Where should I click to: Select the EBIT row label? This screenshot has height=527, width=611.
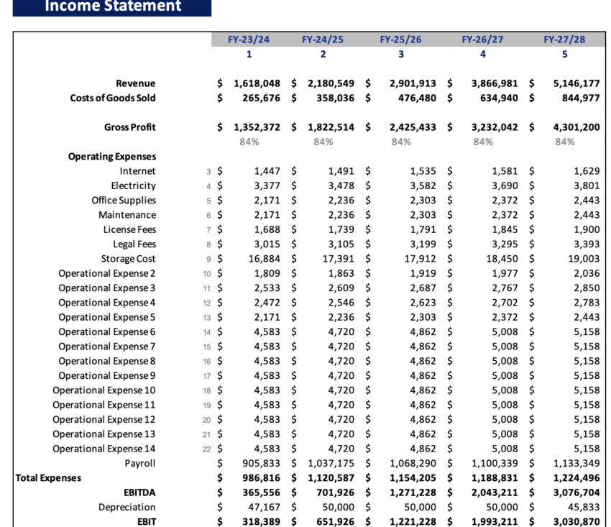click(147, 521)
